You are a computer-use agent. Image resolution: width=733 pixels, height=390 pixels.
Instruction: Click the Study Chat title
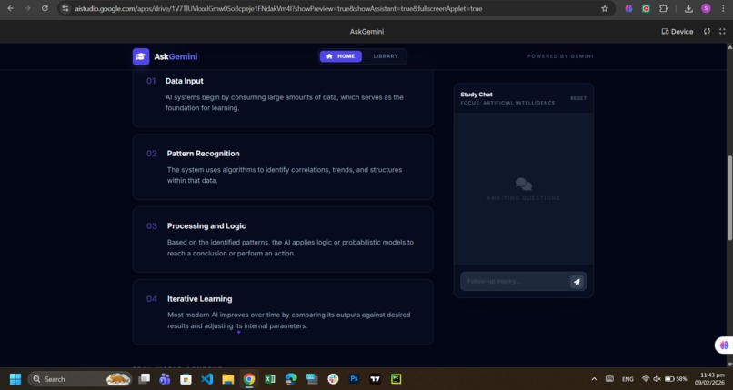pyautogui.click(x=477, y=95)
